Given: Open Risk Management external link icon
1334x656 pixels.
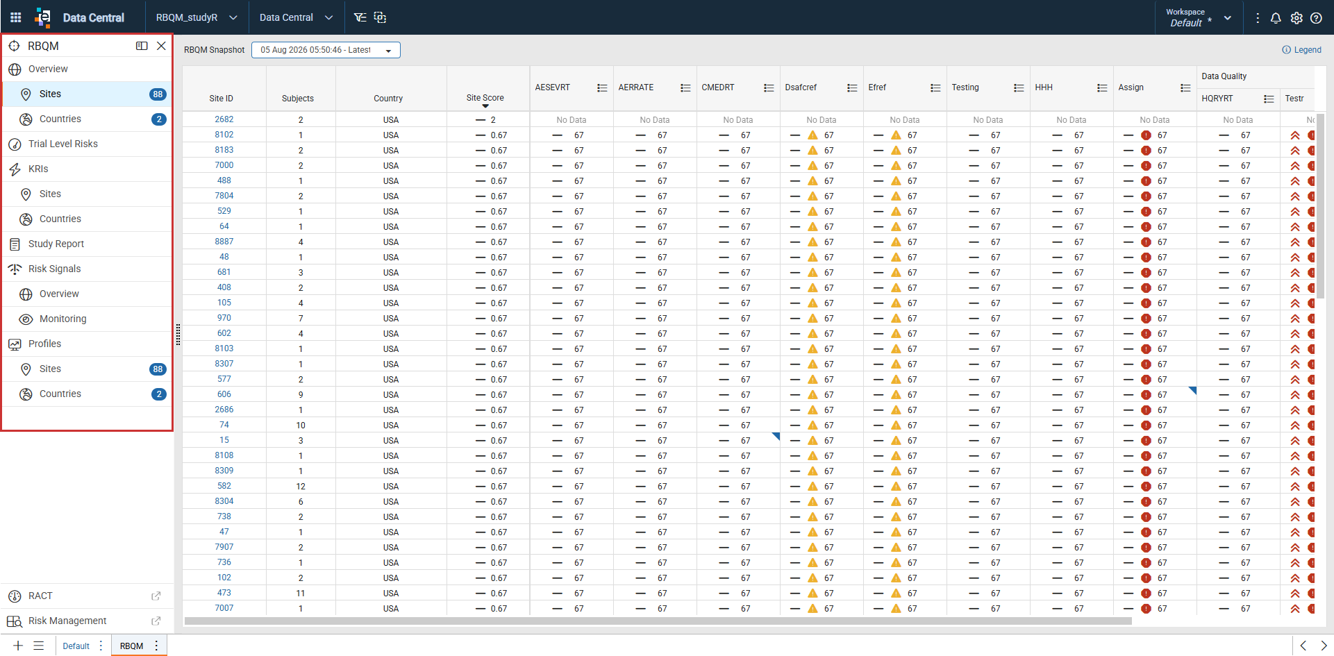Looking at the screenshot, I should (156, 621).
